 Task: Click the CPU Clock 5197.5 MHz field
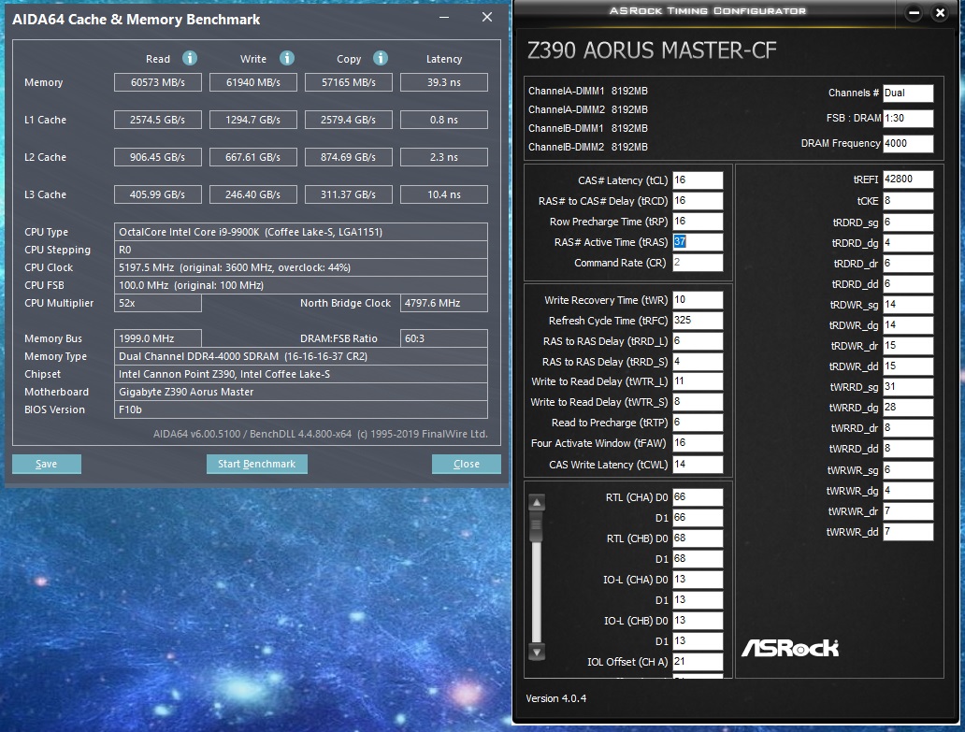pyautogui.click(x=301, y=267)
